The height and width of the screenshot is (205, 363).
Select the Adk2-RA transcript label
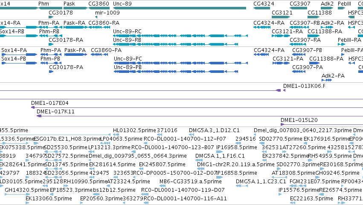(332, 23)
